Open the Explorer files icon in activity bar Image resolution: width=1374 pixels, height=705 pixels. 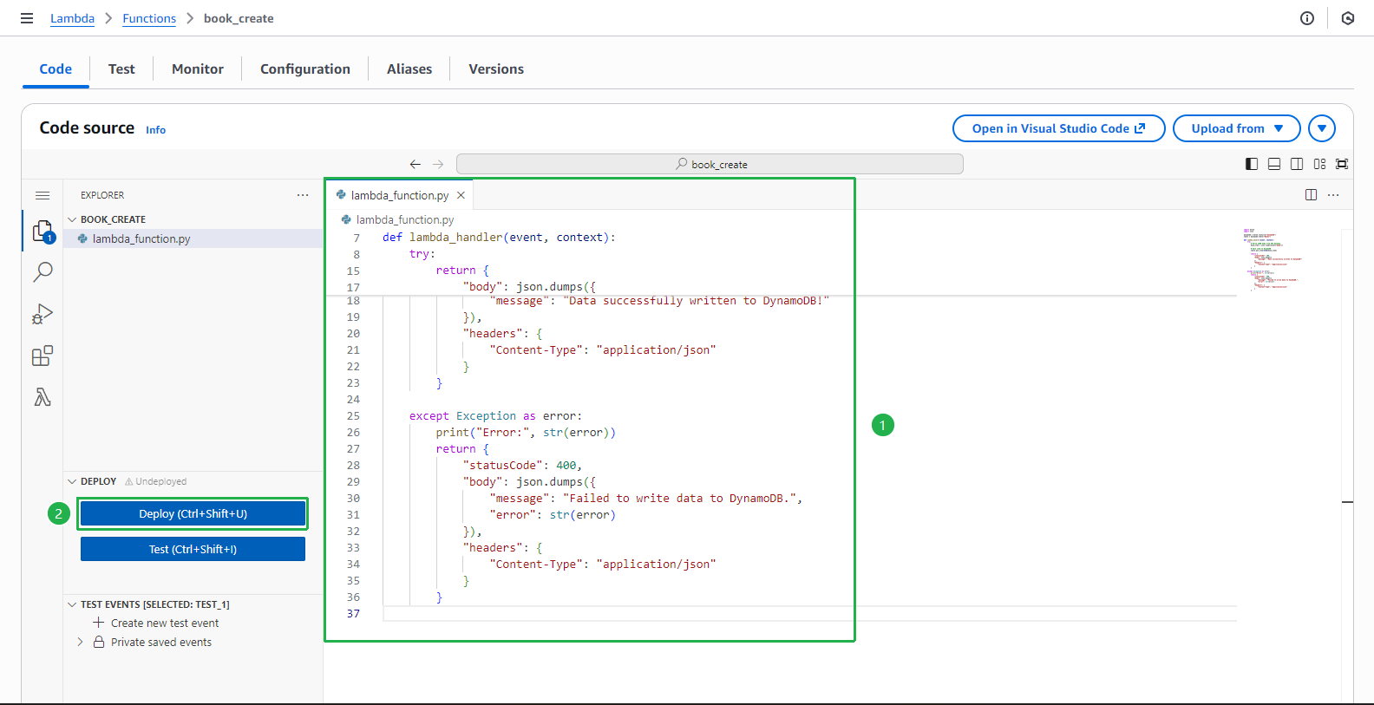coord(43,232)
